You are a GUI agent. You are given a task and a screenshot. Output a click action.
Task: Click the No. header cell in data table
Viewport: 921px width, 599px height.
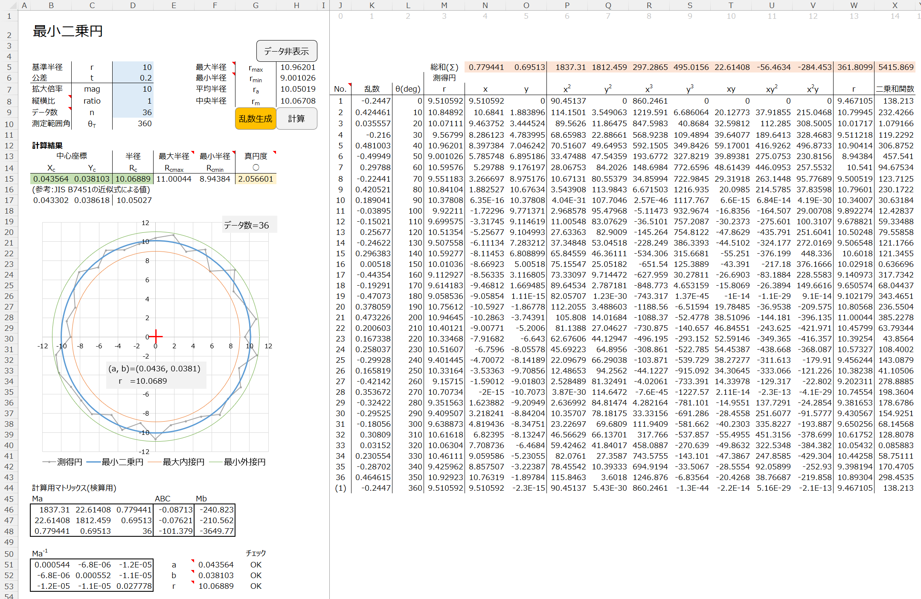pyautogui.click(x=340, y=89)
